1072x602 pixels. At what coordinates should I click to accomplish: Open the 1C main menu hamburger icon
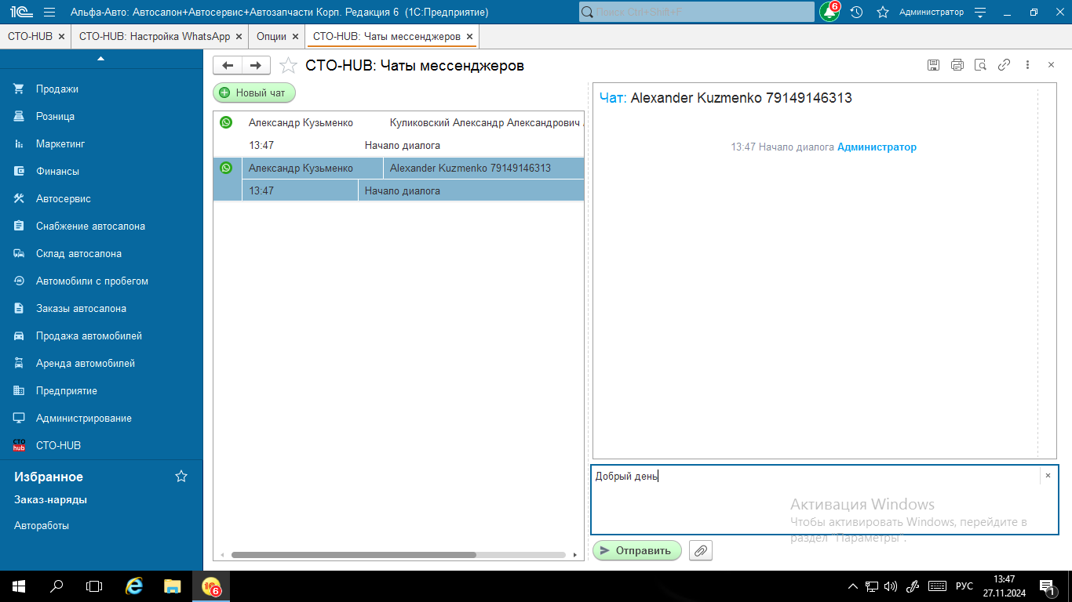49,12
